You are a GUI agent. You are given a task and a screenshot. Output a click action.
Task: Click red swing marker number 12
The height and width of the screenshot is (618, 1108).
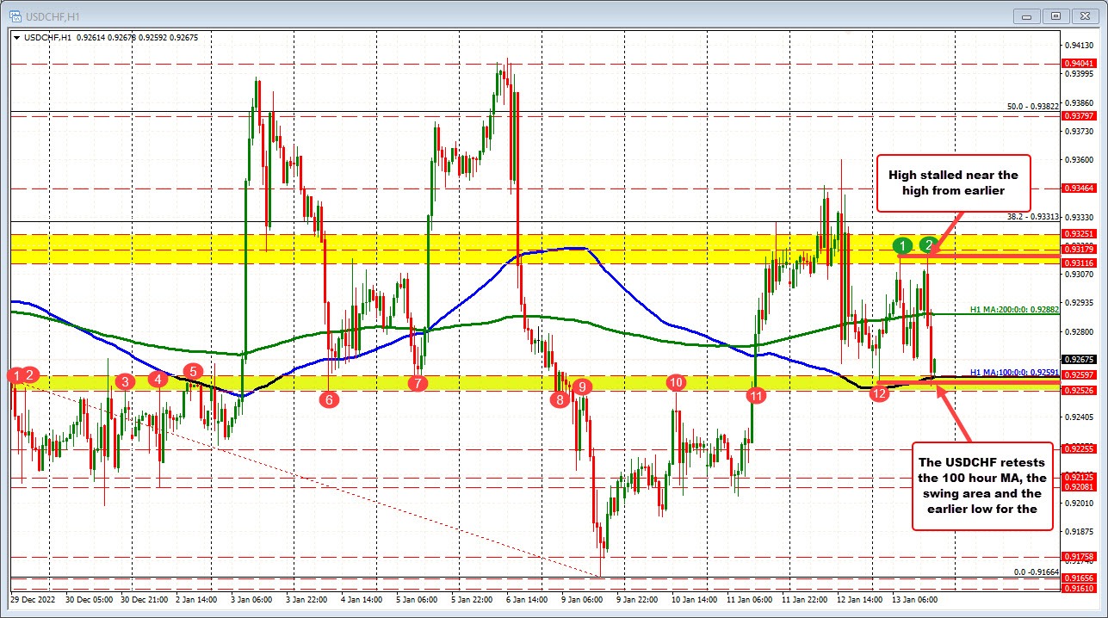[879, 393]
